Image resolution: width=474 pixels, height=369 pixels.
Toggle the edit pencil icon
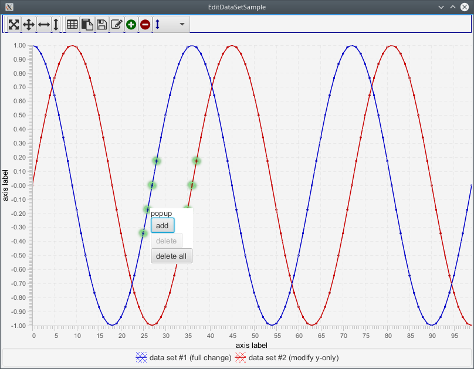[116, 25]
